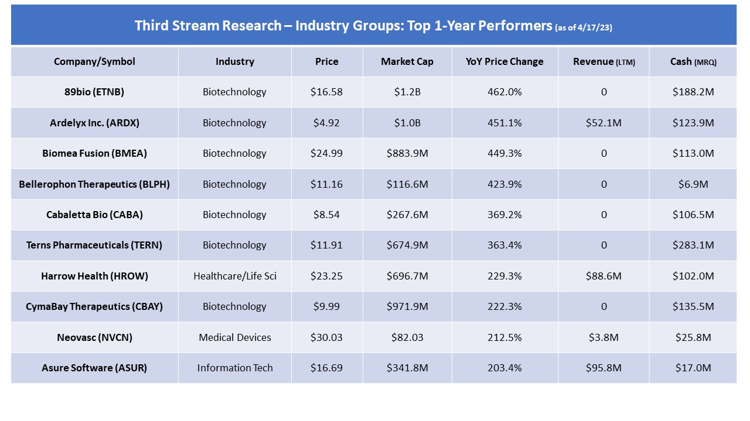Click the market cap value '$696.7M'
The width and height of the screenshot is (750, 421).
[x=407, y=276]
